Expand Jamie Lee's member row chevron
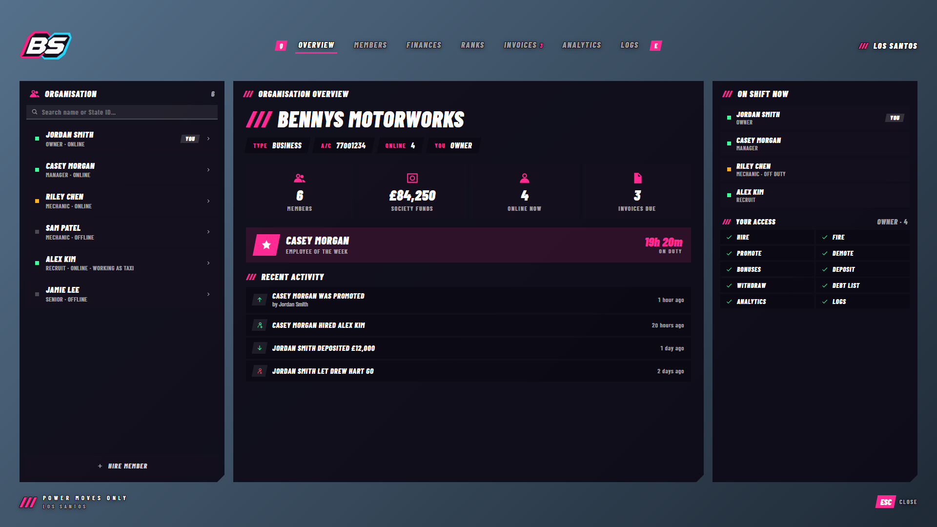937x527 pixels. 208,294
